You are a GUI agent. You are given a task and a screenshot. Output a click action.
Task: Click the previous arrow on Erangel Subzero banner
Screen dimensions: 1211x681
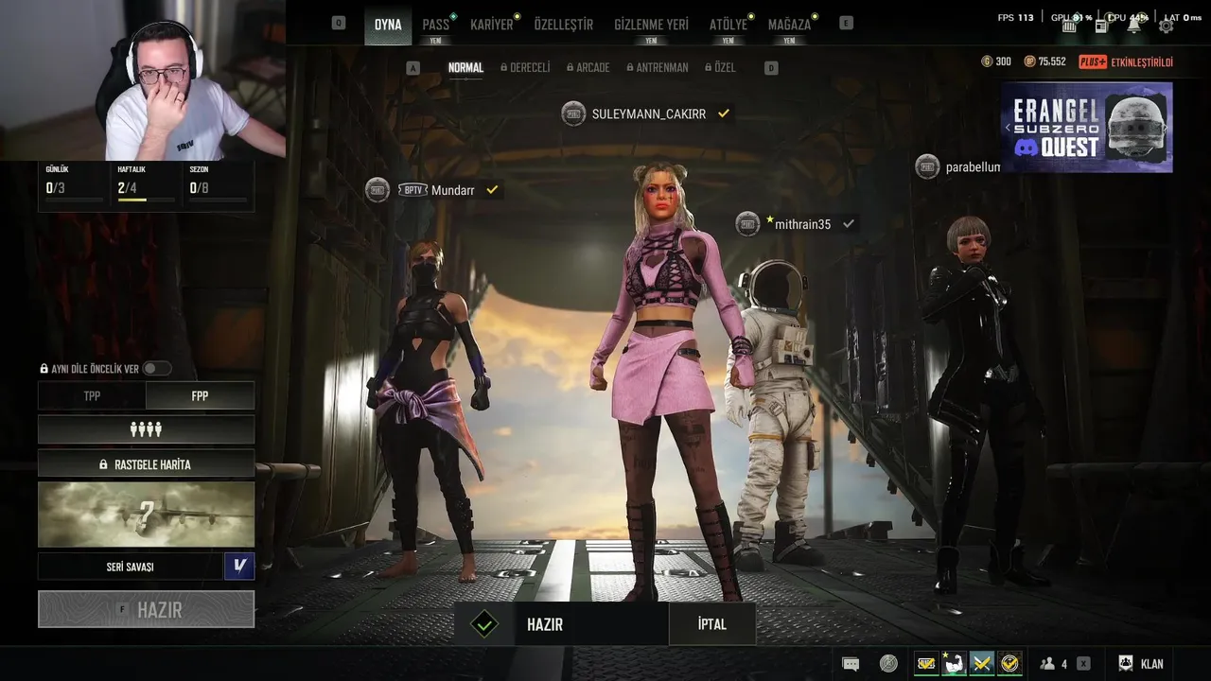click(x=1008, y=127)
